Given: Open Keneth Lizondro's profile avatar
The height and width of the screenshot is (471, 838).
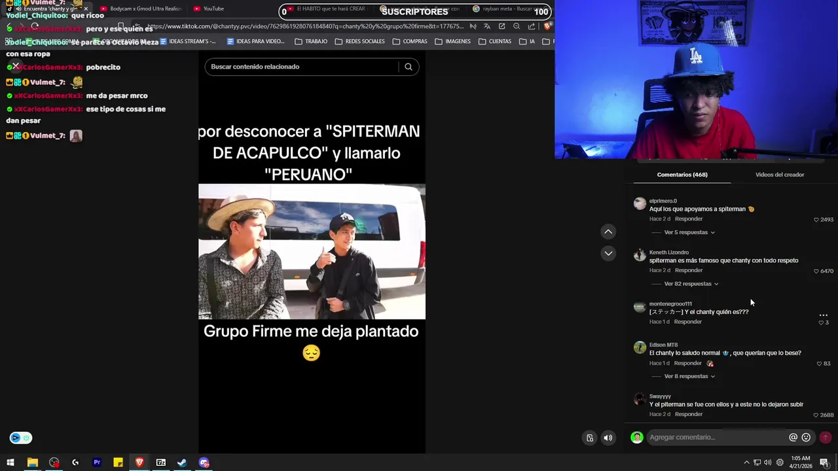Looking at the screenshot, I should pos(640,256).
